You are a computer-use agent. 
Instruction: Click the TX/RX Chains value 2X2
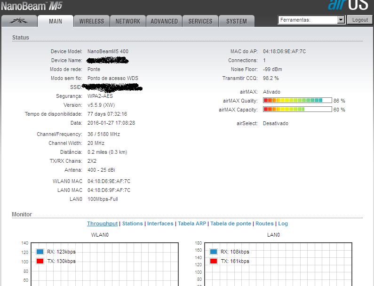[92, 161]
